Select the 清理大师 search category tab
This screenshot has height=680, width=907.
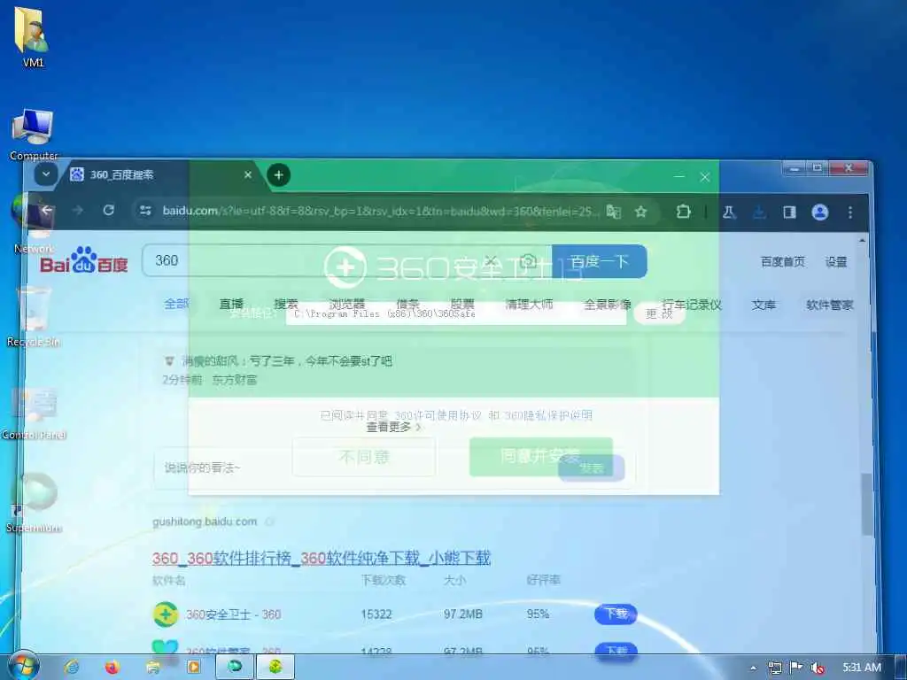click(x=529, y=304)
